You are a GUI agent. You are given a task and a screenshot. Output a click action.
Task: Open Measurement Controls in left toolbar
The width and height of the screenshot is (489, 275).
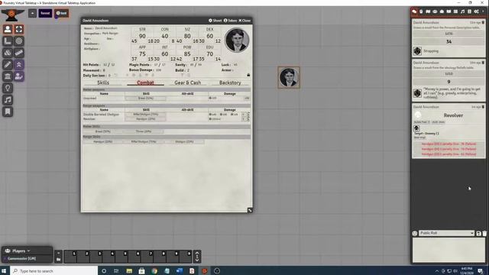coord(8,40)
